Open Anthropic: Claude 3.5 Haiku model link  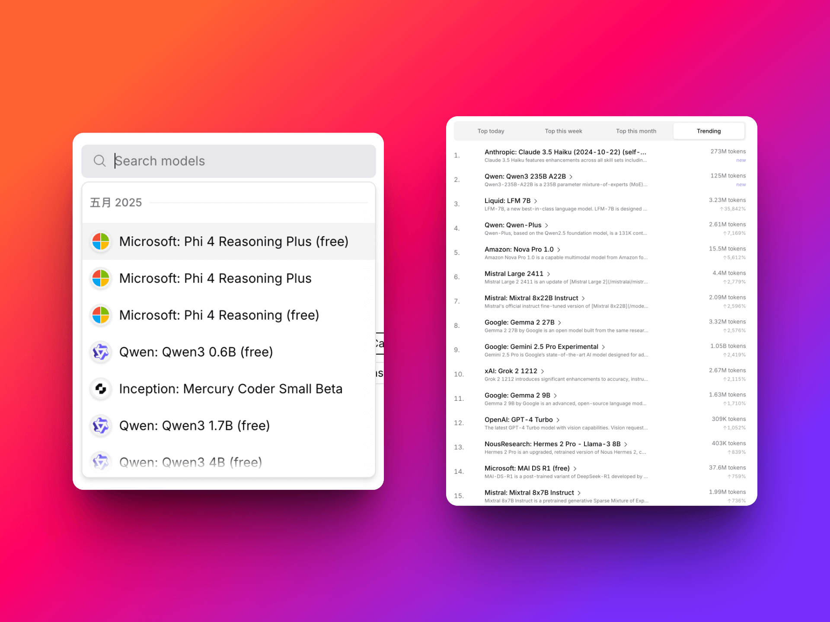point(565,152)
